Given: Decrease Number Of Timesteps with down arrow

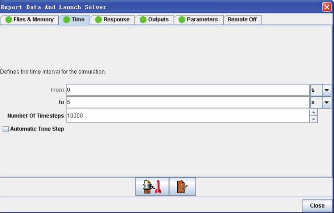Looking at the screenshot, I should click(313, 119).
